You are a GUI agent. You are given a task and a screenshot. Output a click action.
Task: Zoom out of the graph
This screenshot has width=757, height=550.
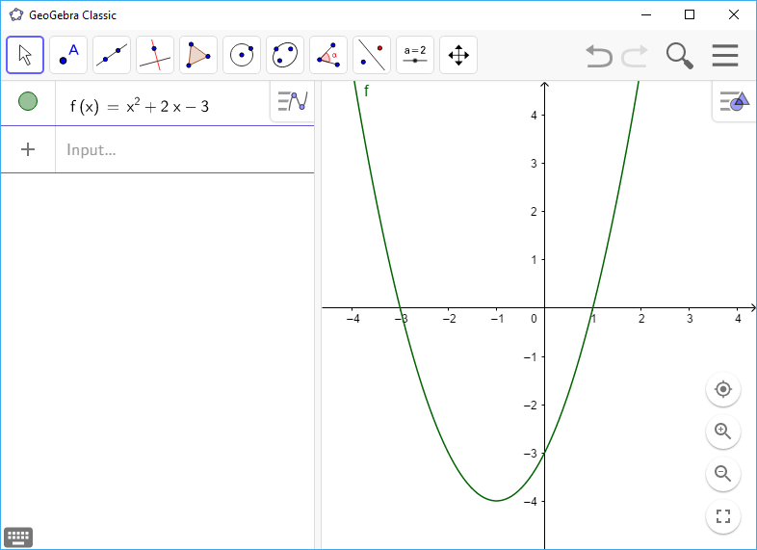pyautogui.click(x=722, y=474)
